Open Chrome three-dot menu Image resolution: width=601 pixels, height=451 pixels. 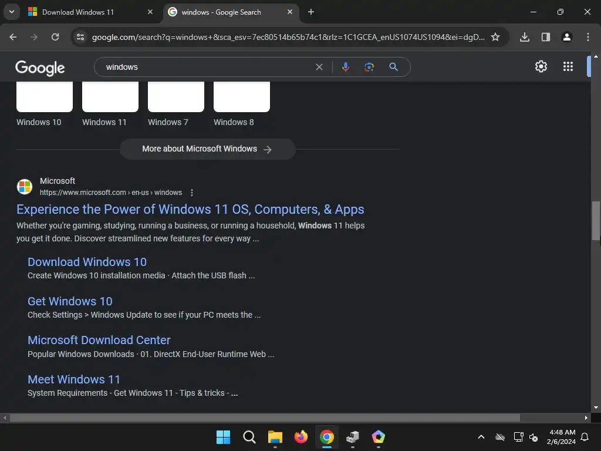point(588,37)
